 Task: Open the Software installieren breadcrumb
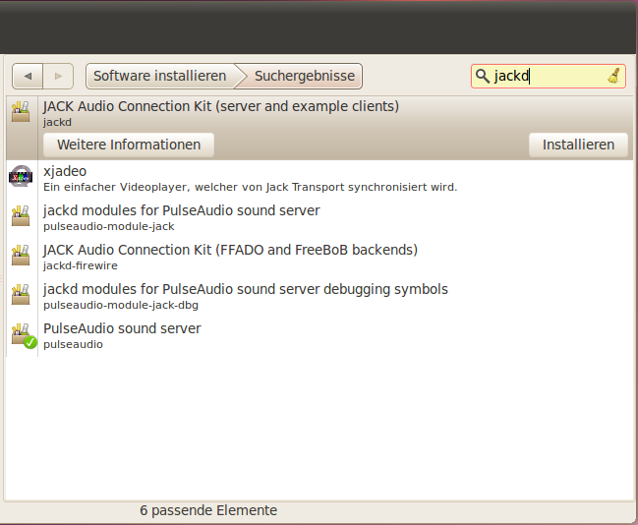(x=159, y=76)
